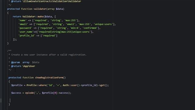This screenshot has height=110, width=195.
Task: Place cursor on empty line above closing brace
Action: pyautogui.click(x=10, y=101)
